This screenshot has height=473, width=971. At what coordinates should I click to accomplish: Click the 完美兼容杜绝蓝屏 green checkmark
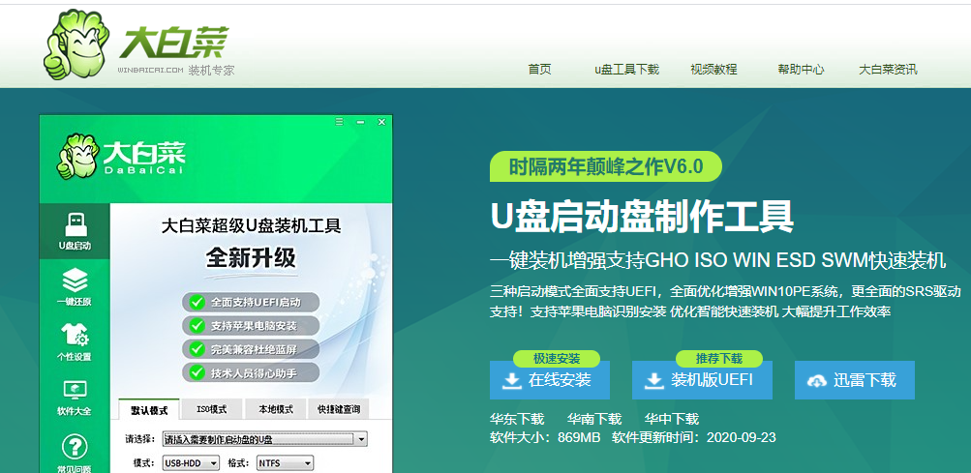pyautogui.click(x=197, y=348)
